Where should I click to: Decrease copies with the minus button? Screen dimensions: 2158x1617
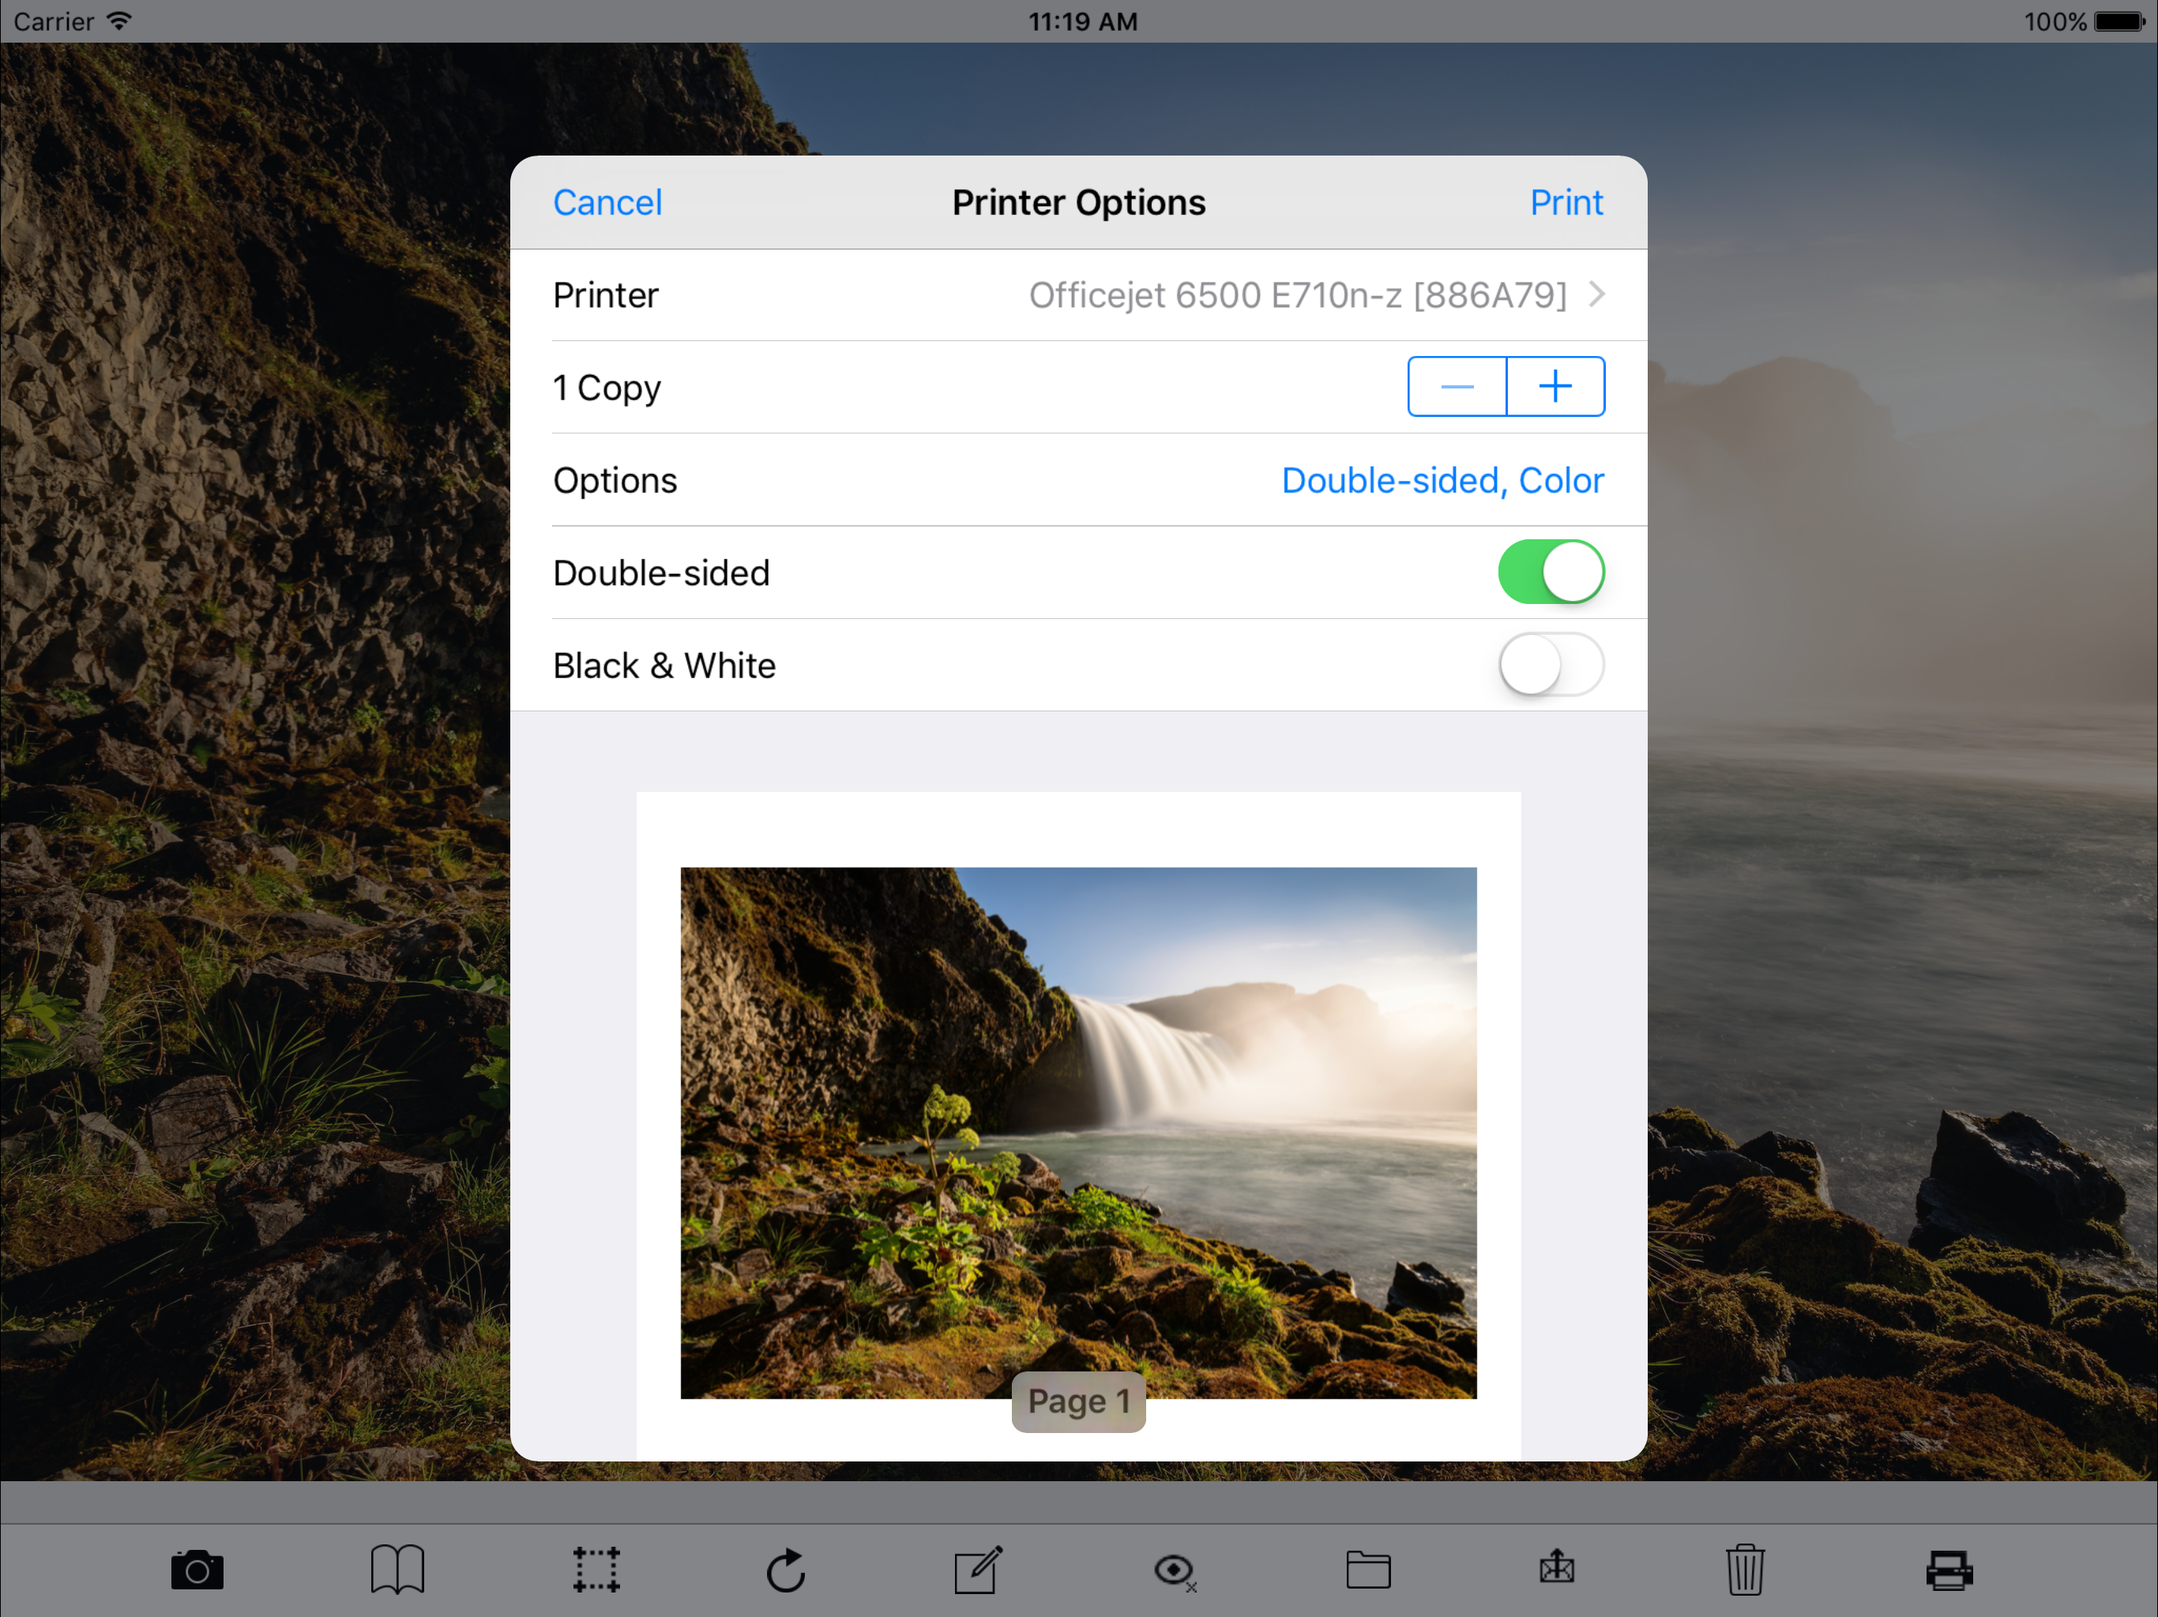click(1457, 387)
